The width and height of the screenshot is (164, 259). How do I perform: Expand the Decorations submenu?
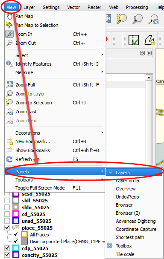(x=55, y=133)
